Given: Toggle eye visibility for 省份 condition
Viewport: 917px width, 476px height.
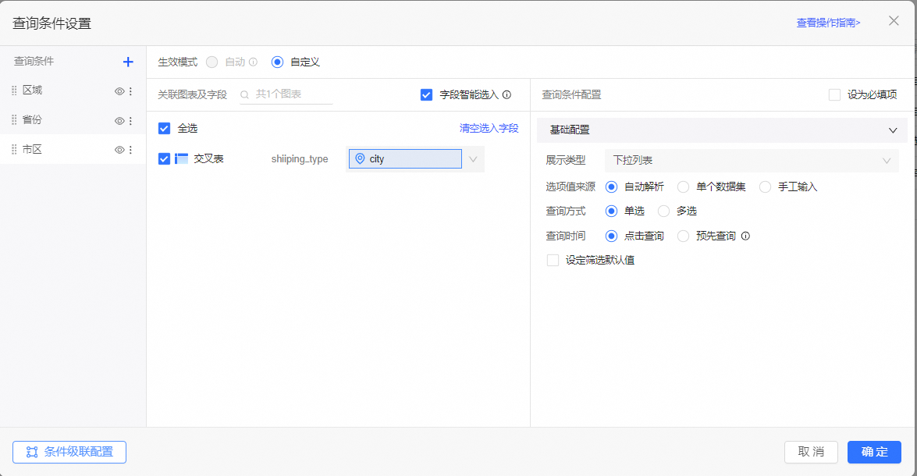Looking at the screenshot, I should tap(119, 121).
